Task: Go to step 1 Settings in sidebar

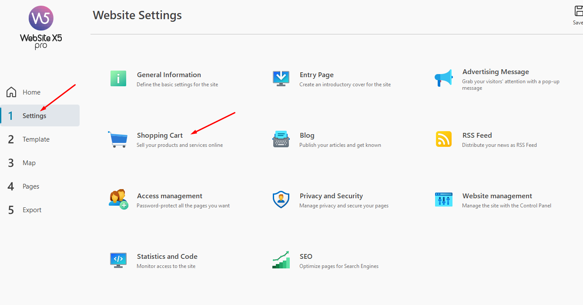Action: 34,116
